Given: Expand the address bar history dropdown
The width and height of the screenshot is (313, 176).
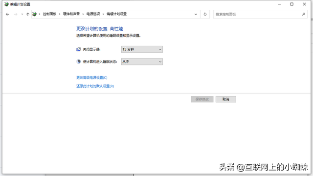Looking at the screenshot, I should [196, 14].
